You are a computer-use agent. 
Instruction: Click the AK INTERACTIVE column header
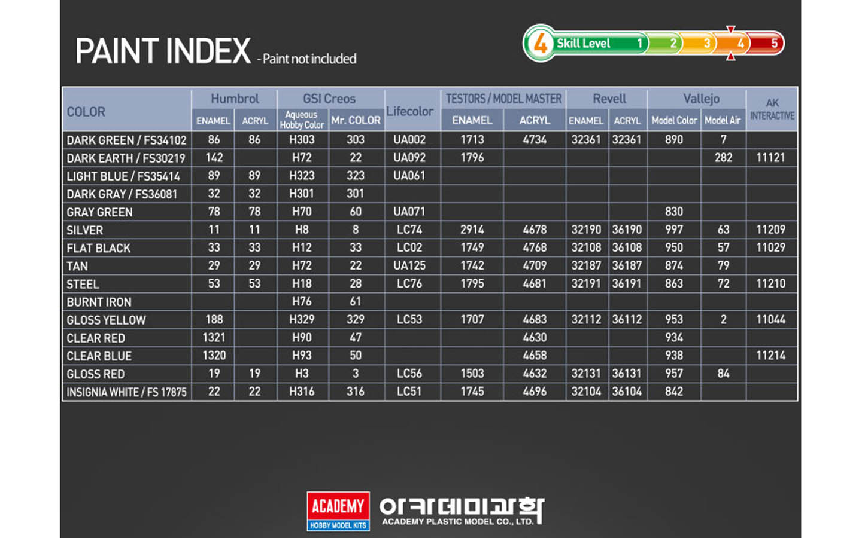pos(772,109)
